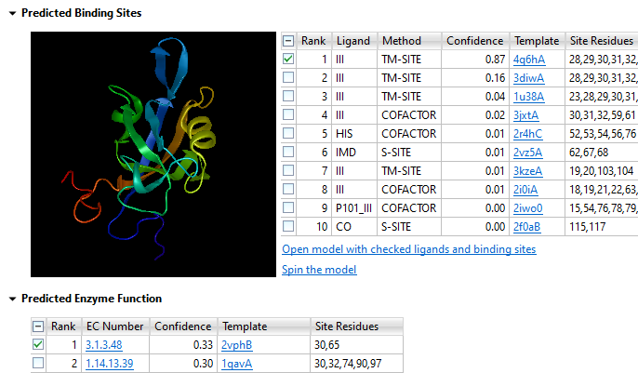Click the Spin the model link
The image size is (638, 373).
click(319, 270)
